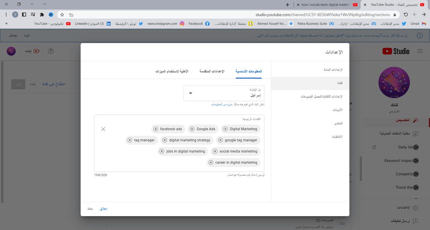This screenshot has height=230, width=430.
Task: Open Upload defaults (الإعدادات التلقائية لتحميل الفيديوهات)
Action: [310, 96]
